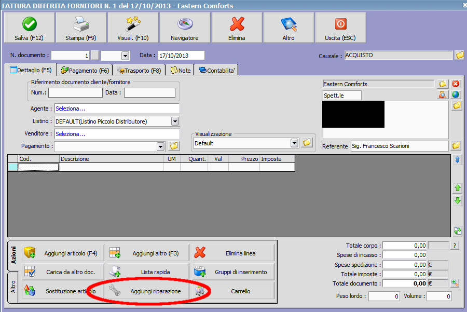Click the question mark button beside Totale corpo
Screen dimensions: 467x312
(455, 246)
